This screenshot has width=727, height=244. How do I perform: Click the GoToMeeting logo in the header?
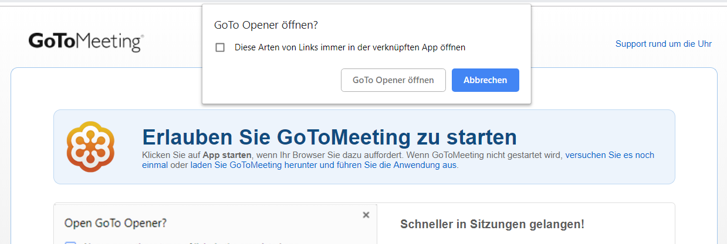pos(86,42)
